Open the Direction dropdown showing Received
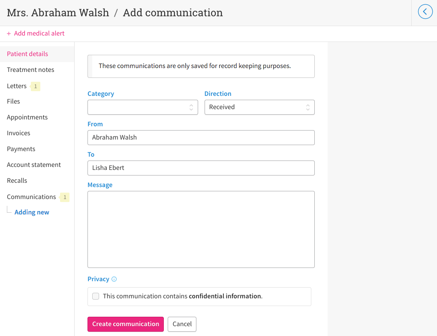The image size is (437, 336). tap(259, 107)
